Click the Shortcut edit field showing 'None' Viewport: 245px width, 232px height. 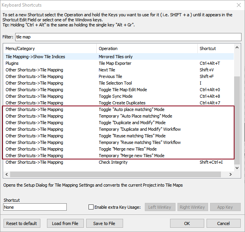coord(35,207)
